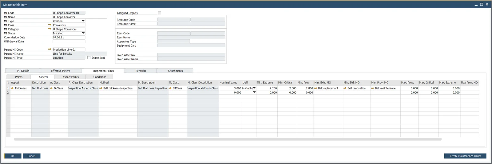Click the Nominal Value column header
The height and width of the screenshot is (164, 492).
[x=230, y=83]
